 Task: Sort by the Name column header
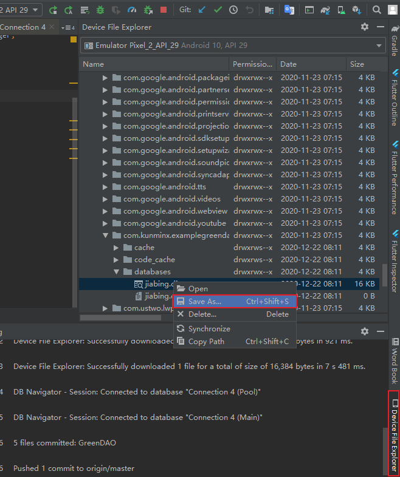point(154,64)
